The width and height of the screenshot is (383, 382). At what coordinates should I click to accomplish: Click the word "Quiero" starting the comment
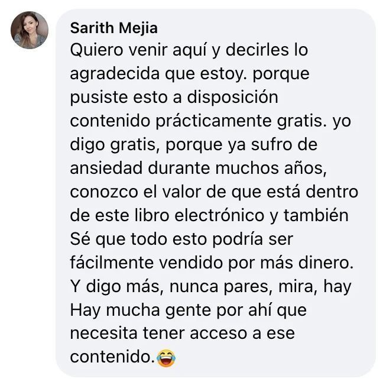[x=96, y=50]
